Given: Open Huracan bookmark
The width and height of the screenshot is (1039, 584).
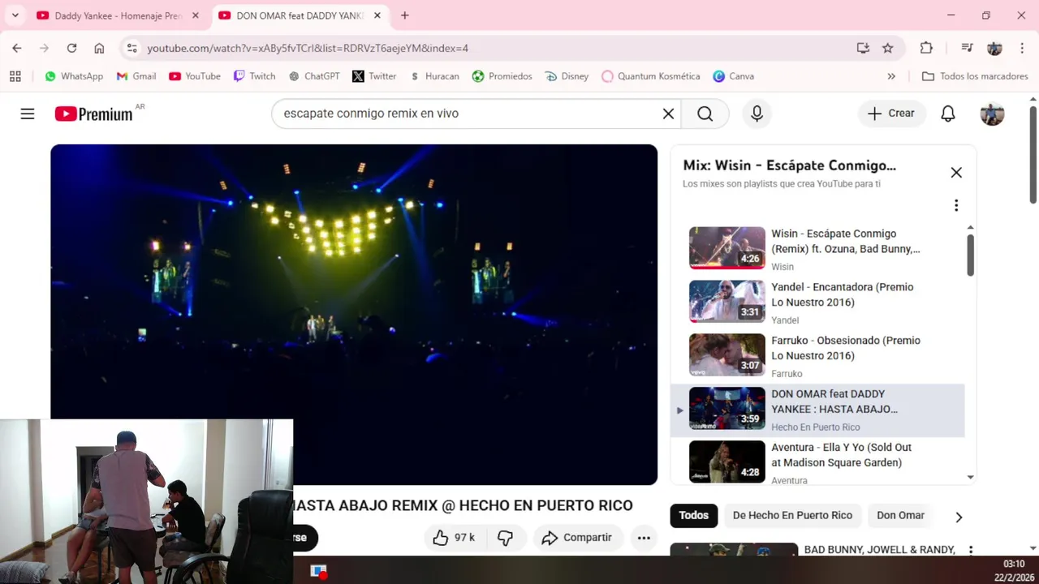Looking at the screenshot, I should (434, 76).
